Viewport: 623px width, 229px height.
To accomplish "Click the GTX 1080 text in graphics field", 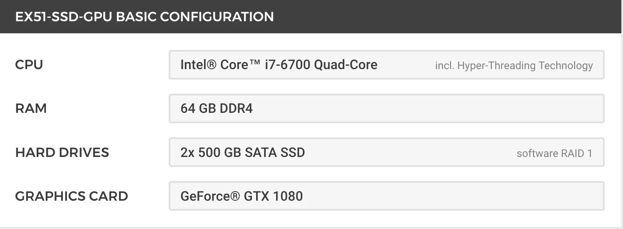I will coord(273,196).
